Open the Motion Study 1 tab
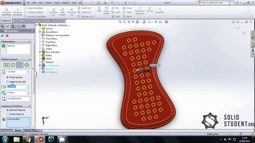The width and height of the screenshot is (255, 143). [32, 130]
